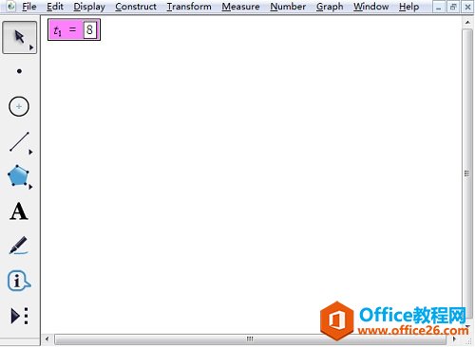
Task: Minimize the document window
Action: [439, 7]
